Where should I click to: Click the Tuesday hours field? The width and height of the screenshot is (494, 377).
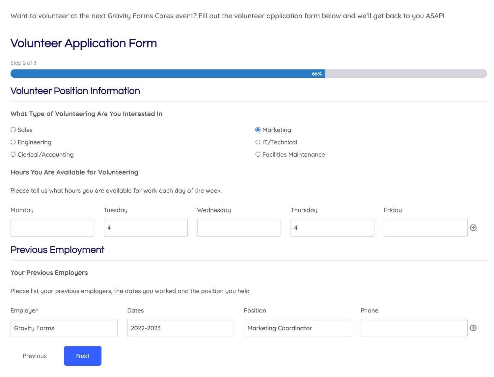146,228
